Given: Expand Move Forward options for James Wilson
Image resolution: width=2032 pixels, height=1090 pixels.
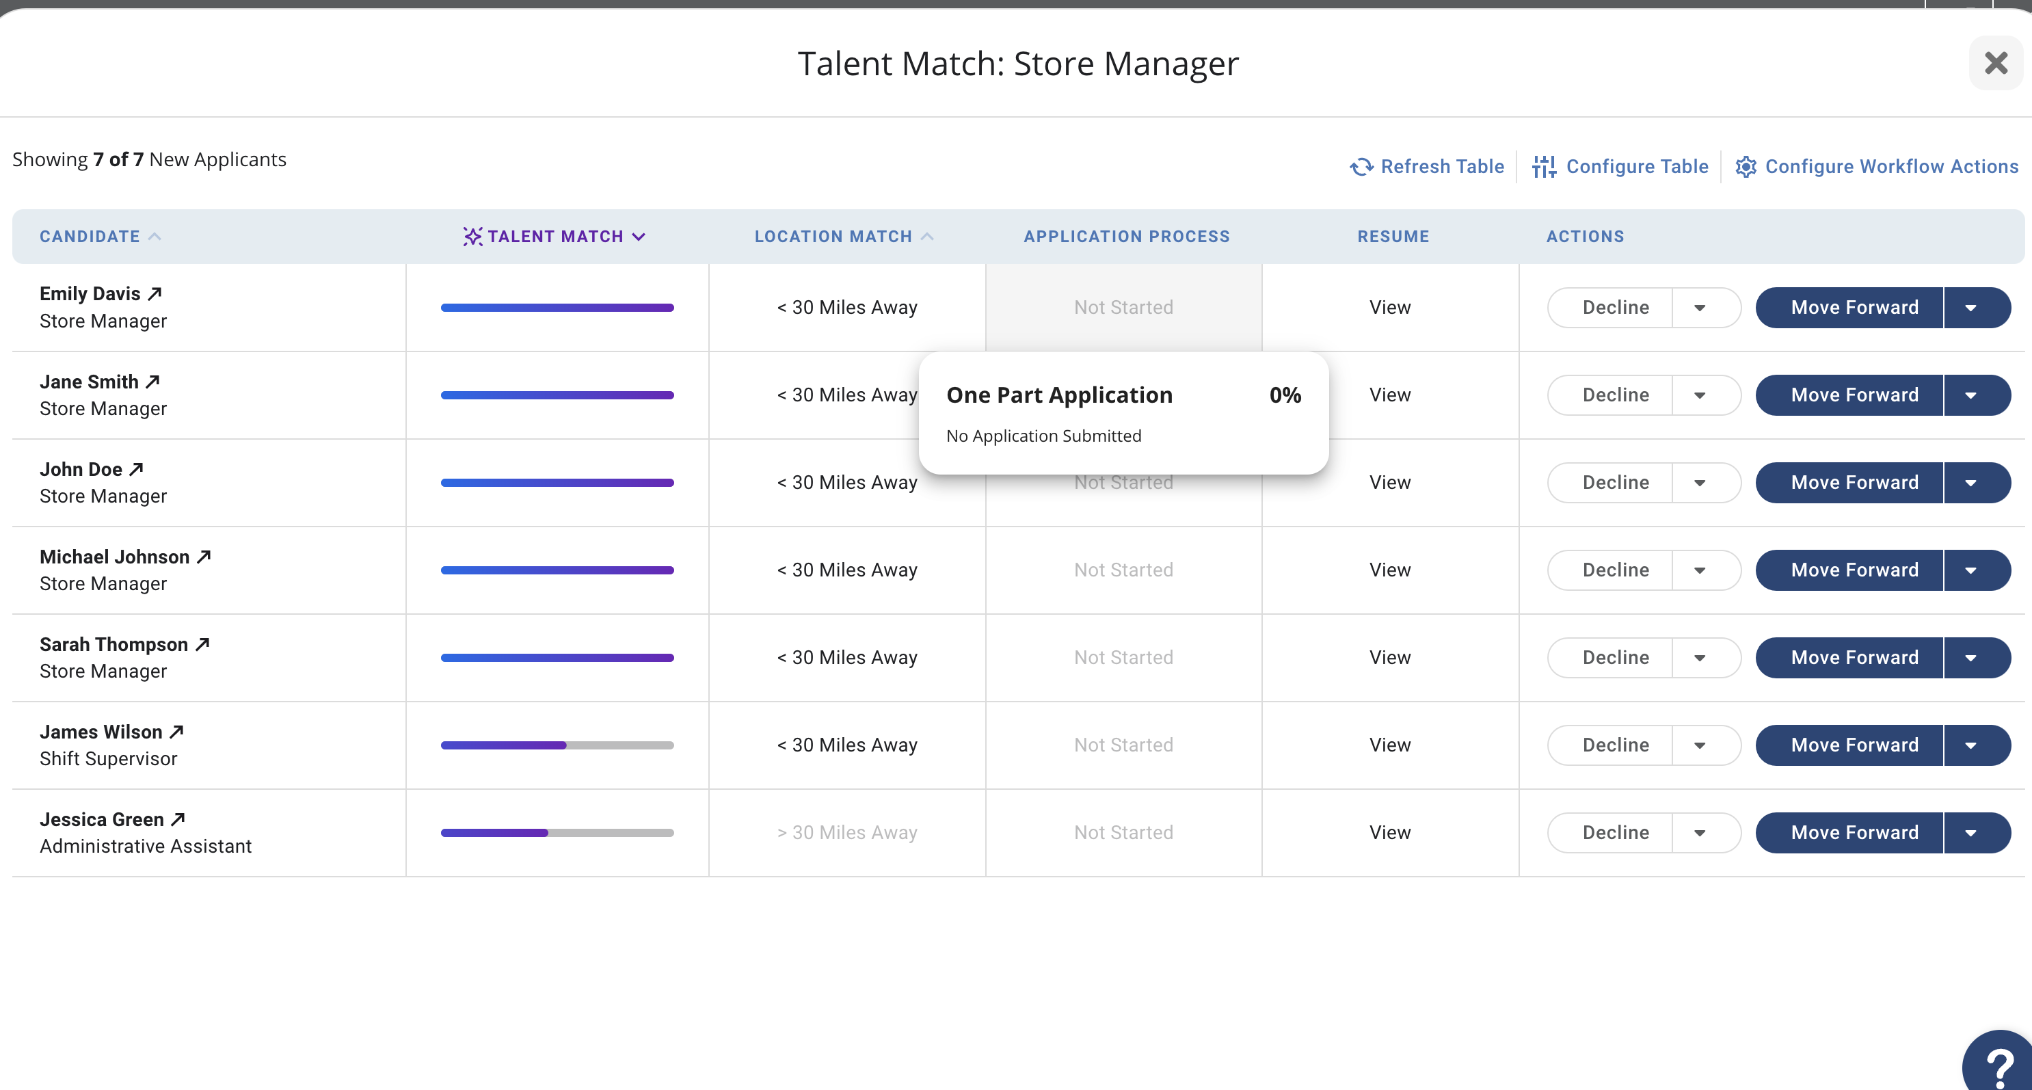Looking at the screenshot, I should click(1971, 745).
